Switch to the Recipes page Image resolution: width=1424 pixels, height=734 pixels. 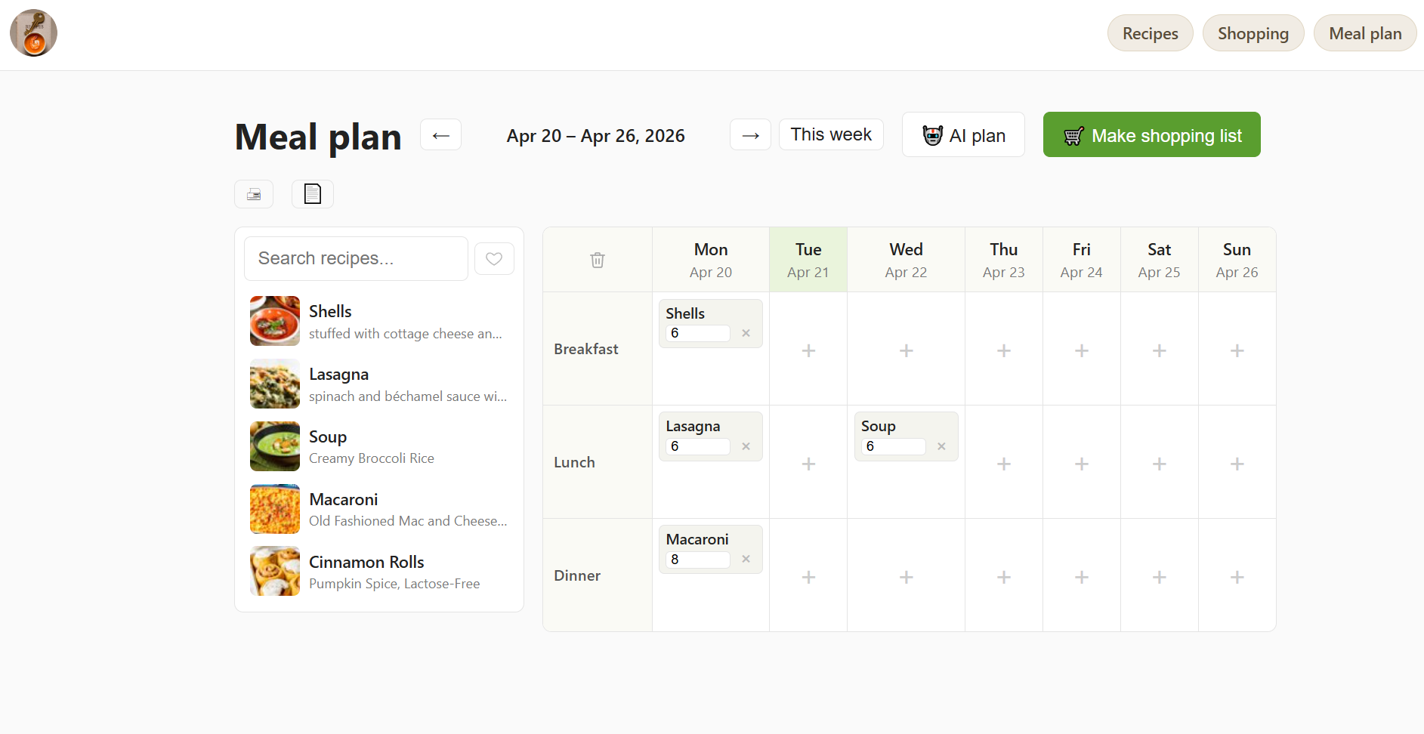[x=1150, y=33]
